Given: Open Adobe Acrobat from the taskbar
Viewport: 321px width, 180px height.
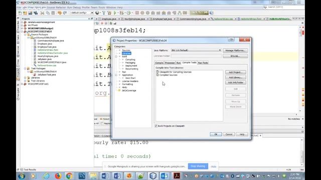Looking at the screenshot, I should click(x=177, y=175).
